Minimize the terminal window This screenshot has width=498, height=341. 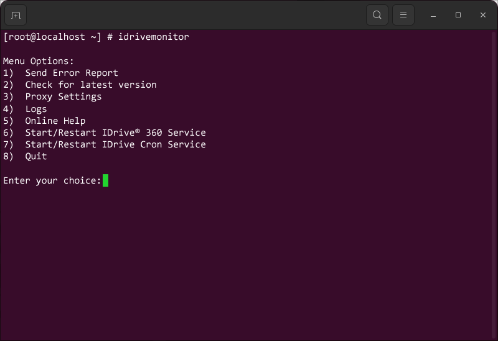[433, 15]
